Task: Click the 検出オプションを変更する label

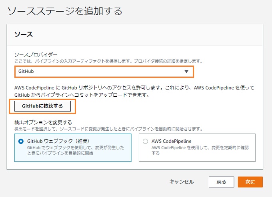Action: click(43, 123)
